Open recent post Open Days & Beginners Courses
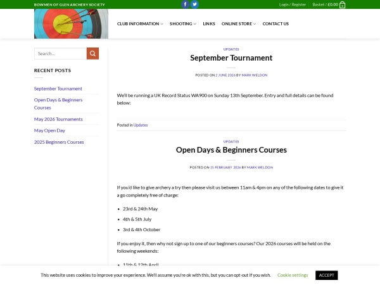This screenshot has width=380, height=285. pyautogui.click(x=58, y=104)
